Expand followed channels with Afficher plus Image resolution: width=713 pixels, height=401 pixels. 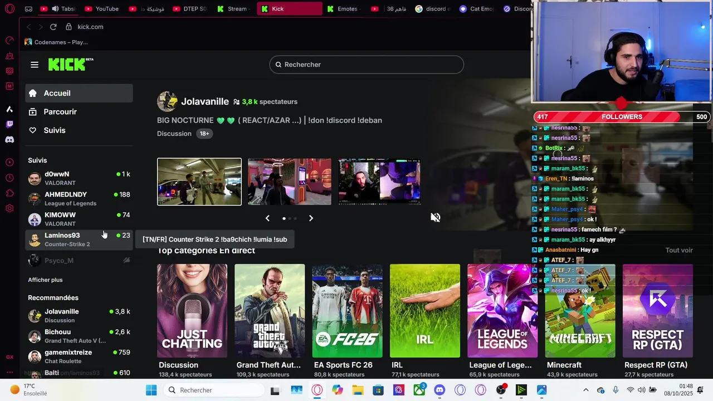tap(45, 280)
